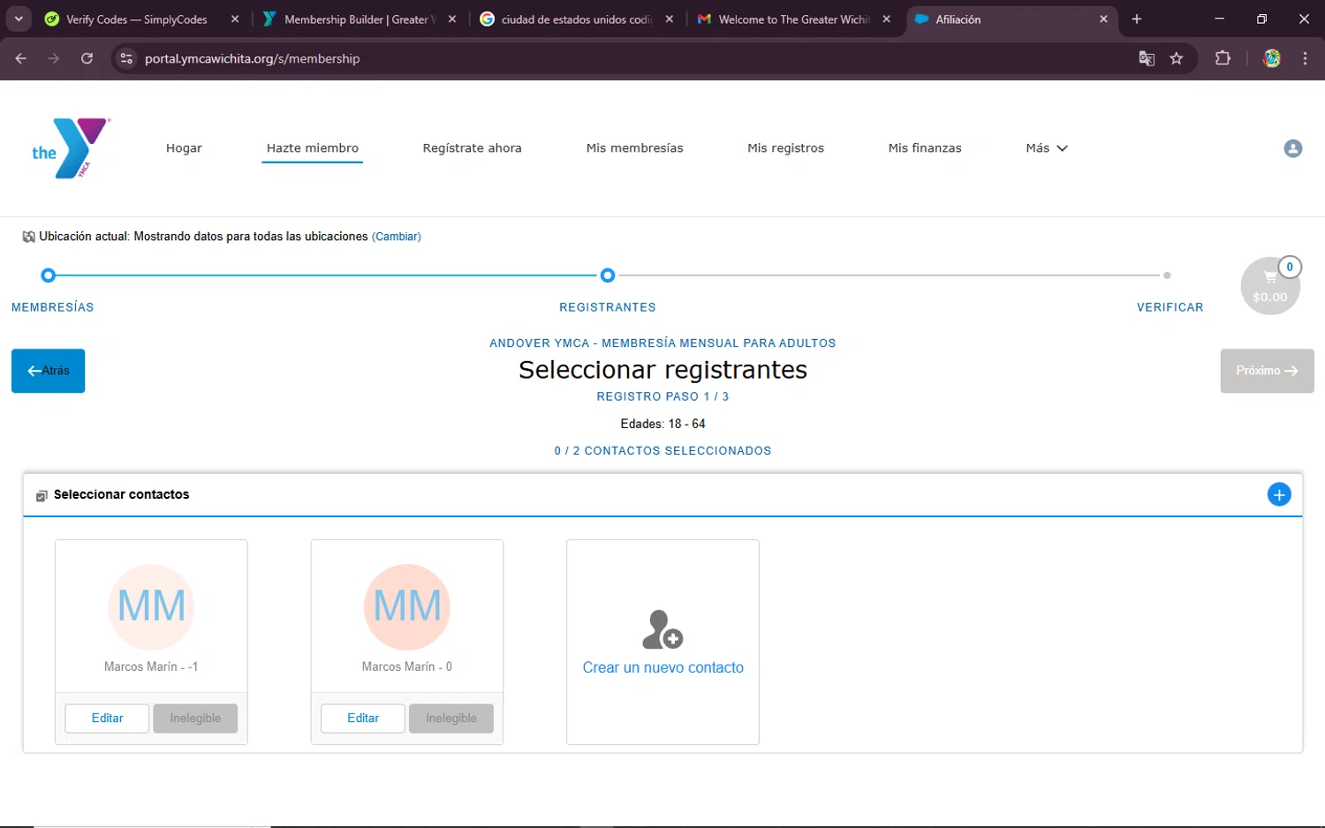The width and height of the screenshot is (1325, 828).
Task: Select Hazte miembro in navigation
Action: pos(313,148)
